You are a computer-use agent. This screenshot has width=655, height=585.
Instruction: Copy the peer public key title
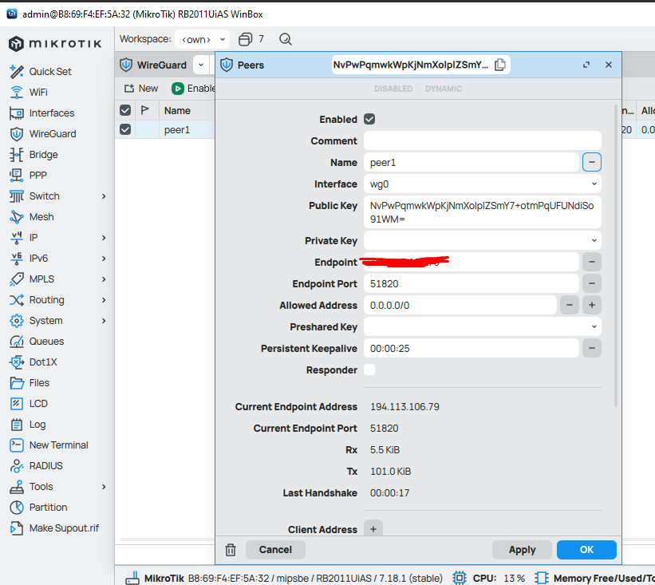tap(500, 65)
